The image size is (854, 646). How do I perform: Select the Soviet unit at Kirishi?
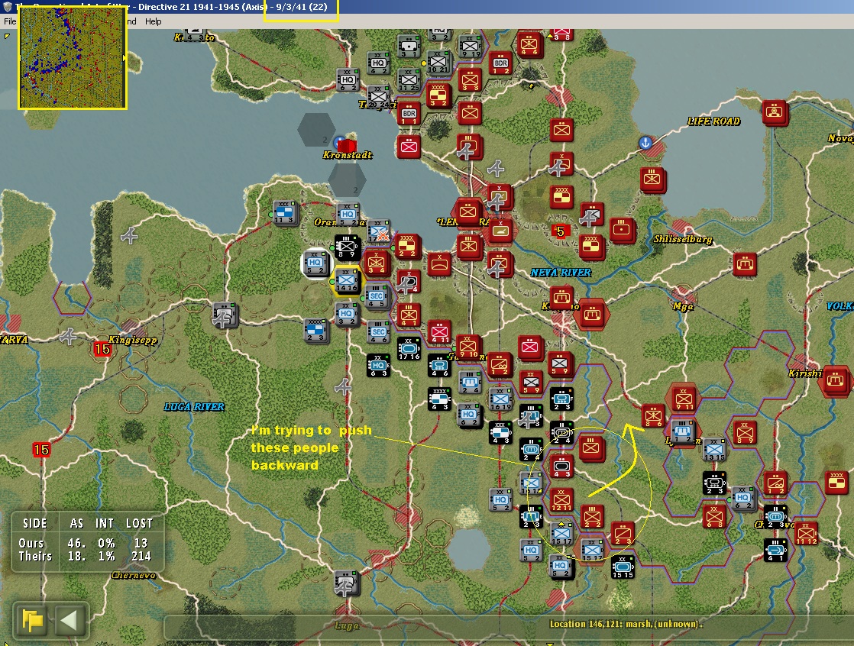(835, 380)
